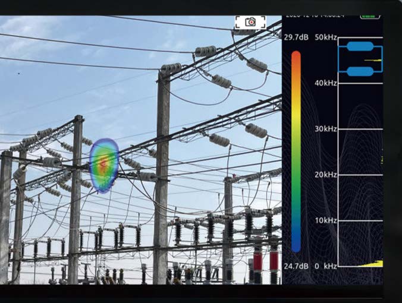Click the blue bottom of the dB color scale
The height and width of the screenshot is (303, 402).
pos(296,244)
